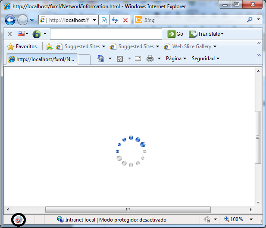Open the Favoritos panel
This screenshot has width=266, height=228.
[22, 46]
